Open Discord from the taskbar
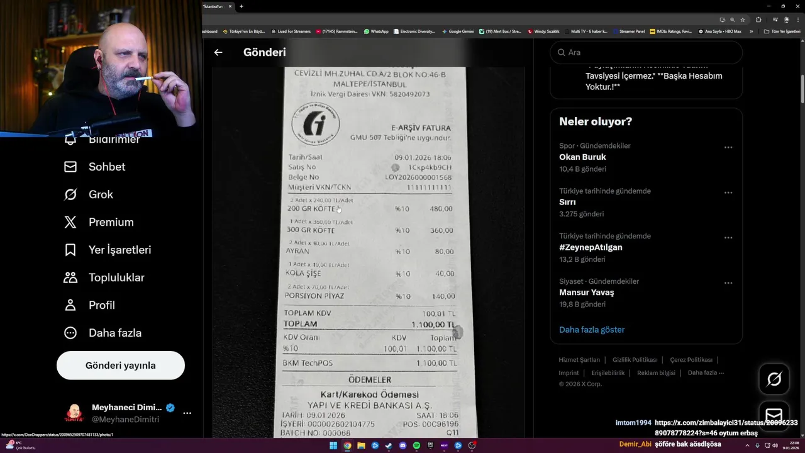This screenshot has height=453, width=805. pos(402,445)
